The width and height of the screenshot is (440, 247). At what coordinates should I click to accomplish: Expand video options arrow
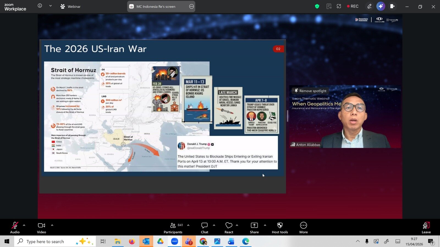(x=52, y=225)
